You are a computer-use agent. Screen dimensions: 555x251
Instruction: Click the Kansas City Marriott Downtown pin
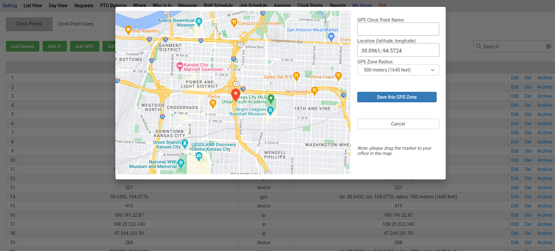(180, 67)
